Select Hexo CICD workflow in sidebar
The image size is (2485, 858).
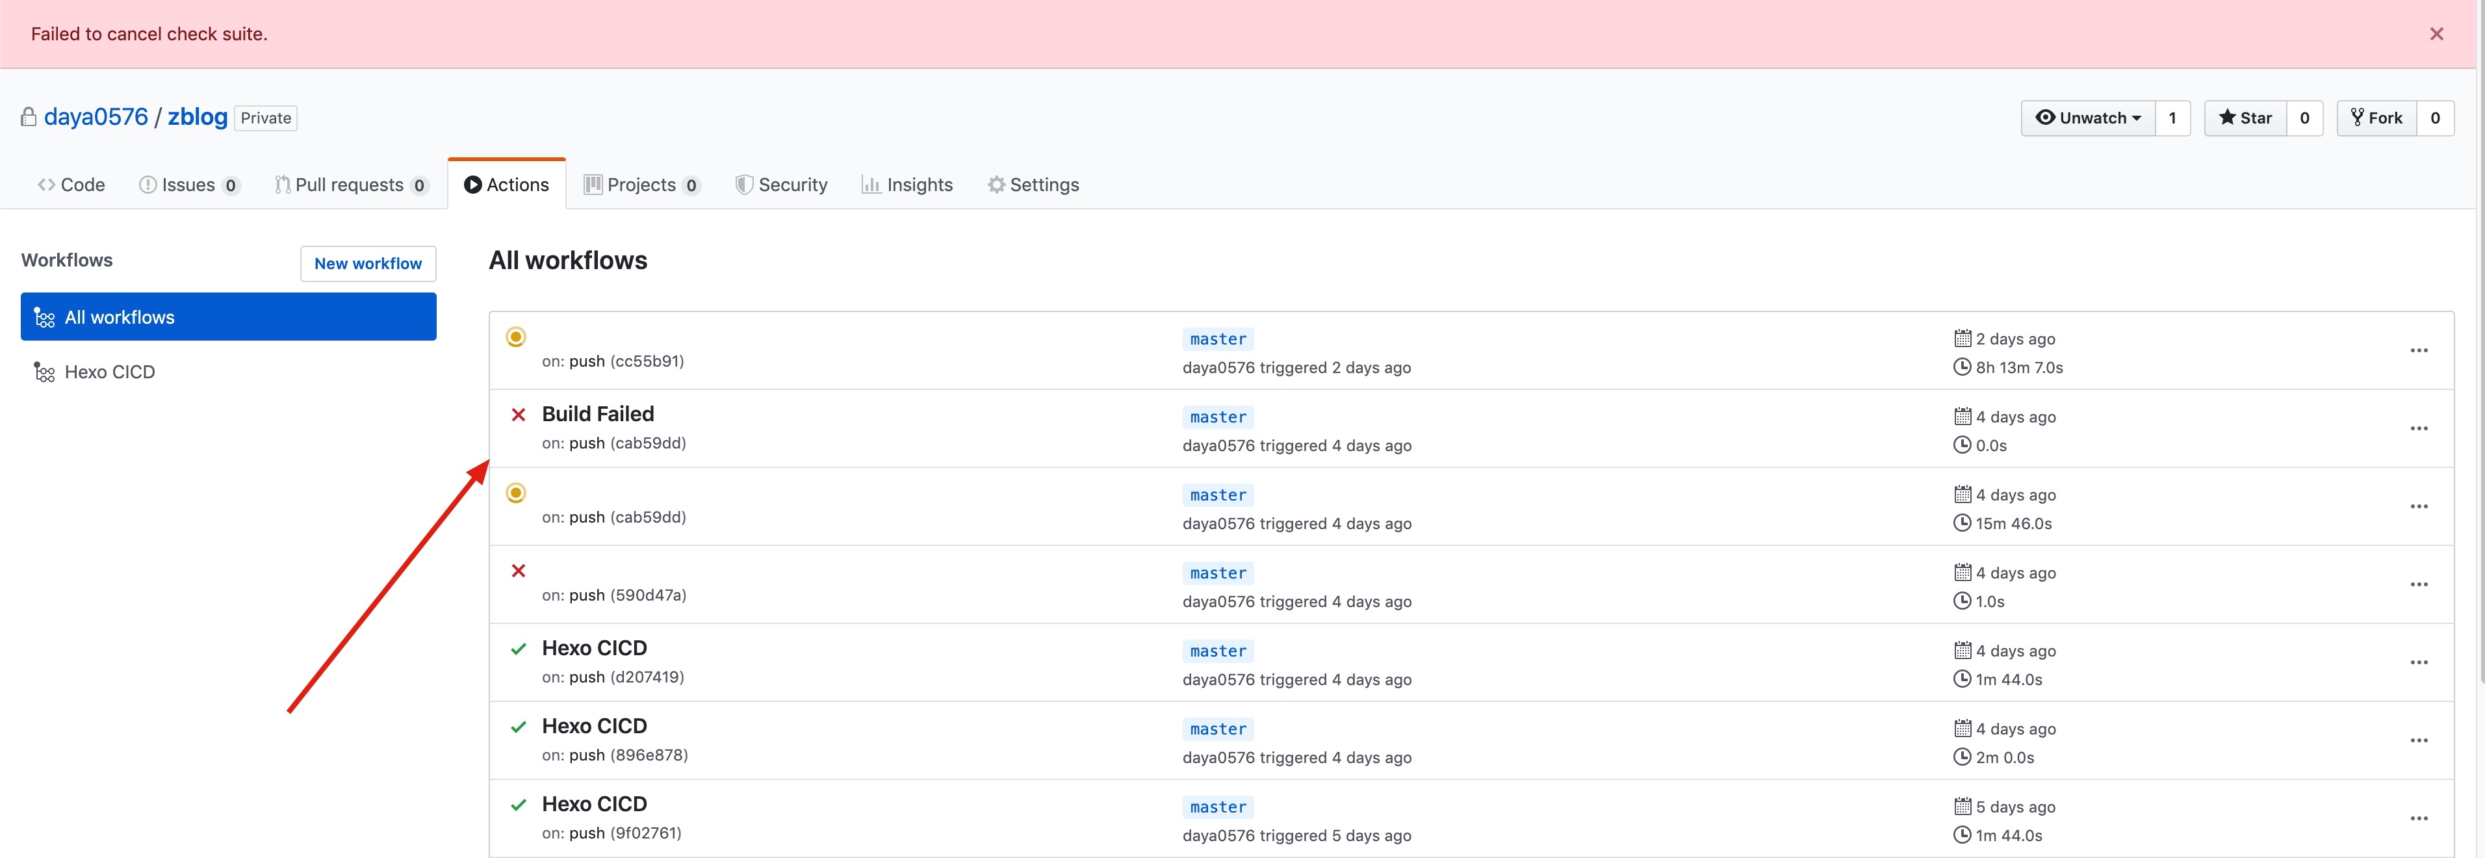(109, 372)
